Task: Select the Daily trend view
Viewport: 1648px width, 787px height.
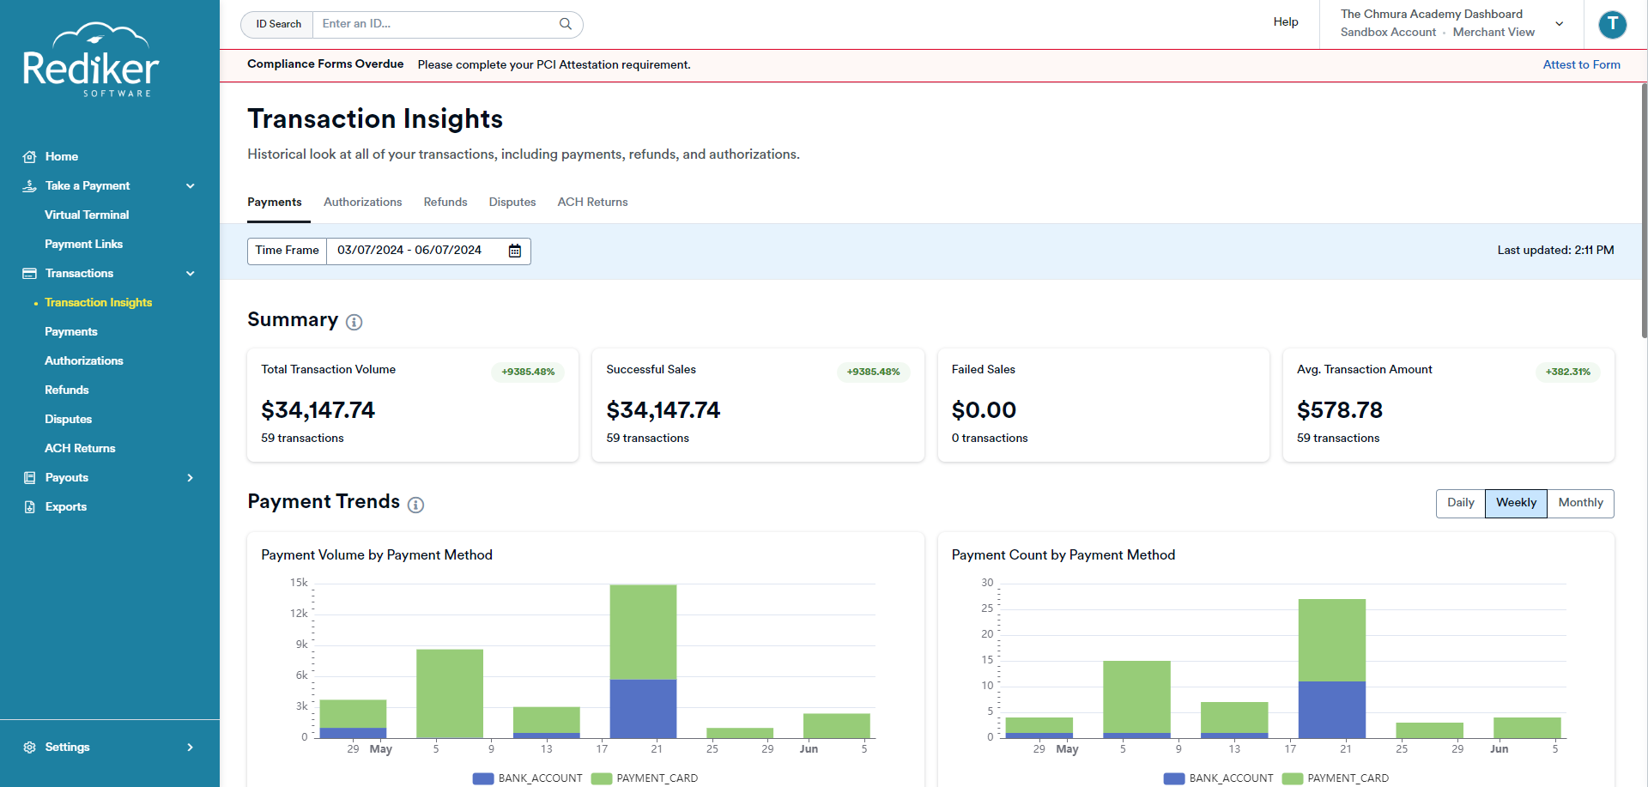Action: [1460, 503]
